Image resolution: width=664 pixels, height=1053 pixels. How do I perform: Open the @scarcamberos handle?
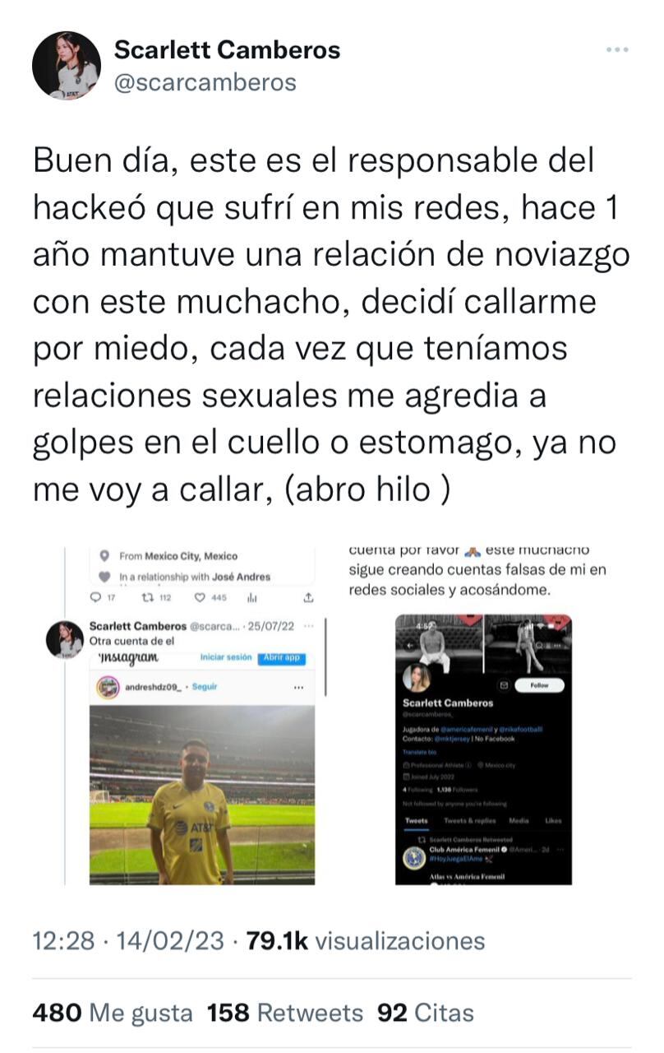(205, 83)
